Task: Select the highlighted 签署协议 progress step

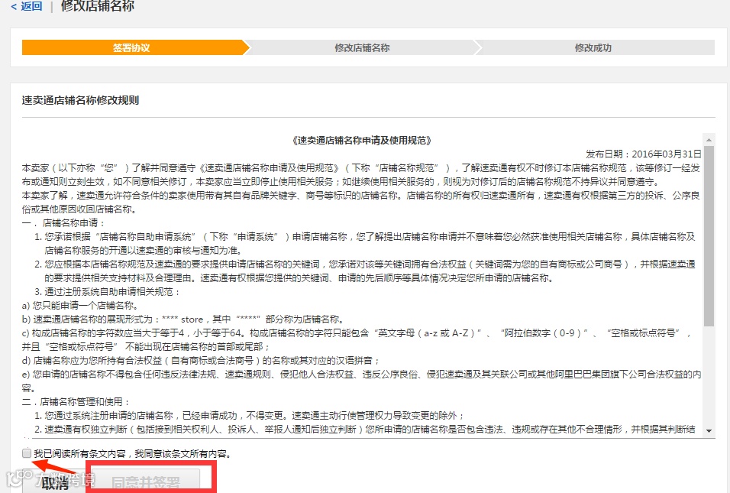Action: coord(130,47)
